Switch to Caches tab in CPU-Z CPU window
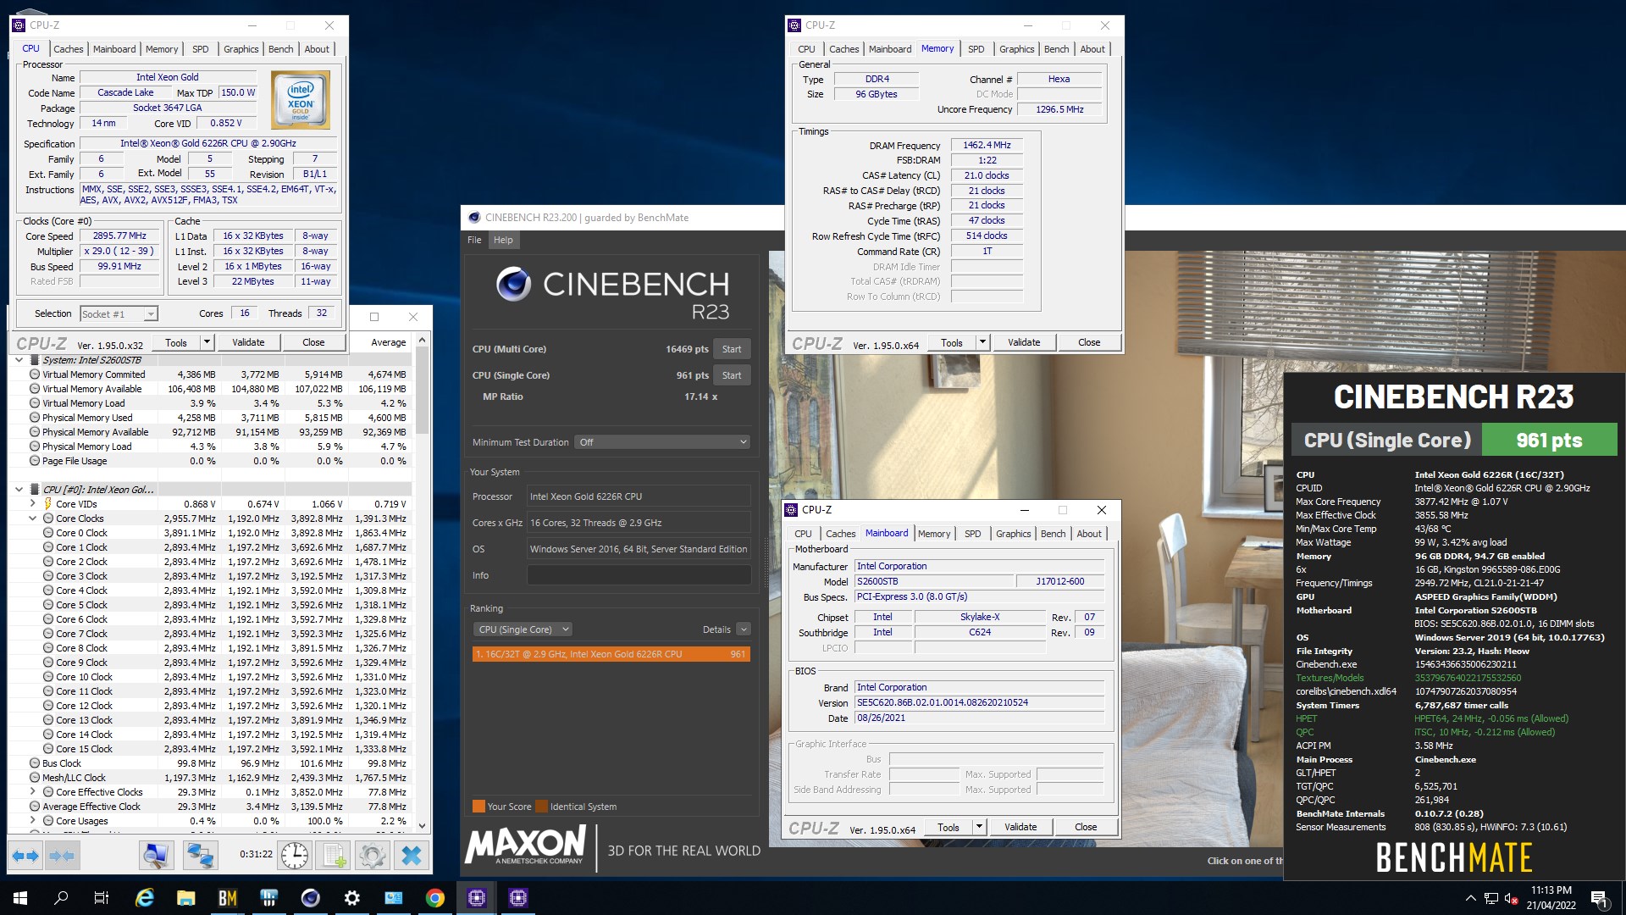This screenshot has height=915, width=1626. [x=69, y=49]
